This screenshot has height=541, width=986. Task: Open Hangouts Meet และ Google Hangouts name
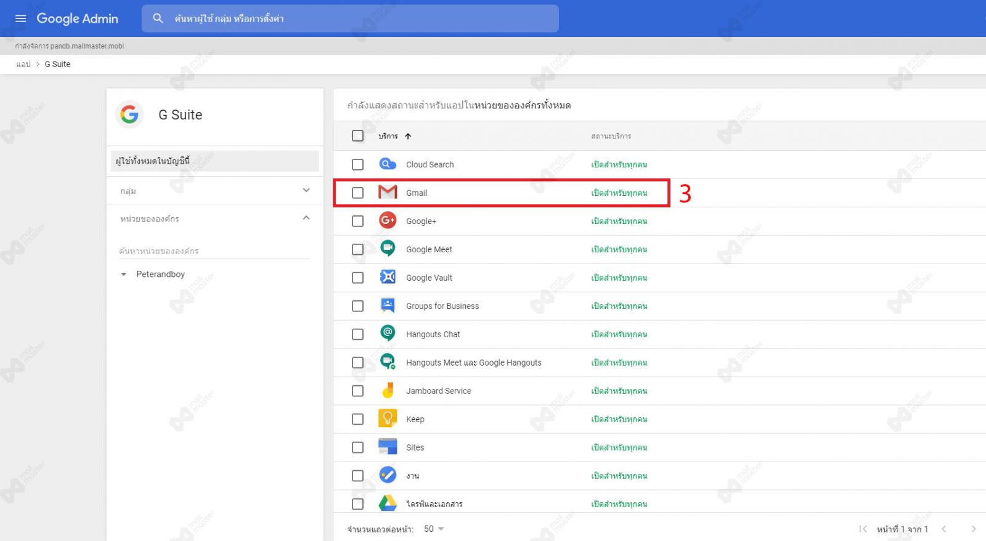pyautogui.click(x=473, y=363)
